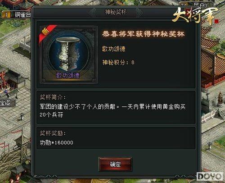Click the 神秘奖杯 dialog title
This screenshot has width=225, height=183.
116,12
